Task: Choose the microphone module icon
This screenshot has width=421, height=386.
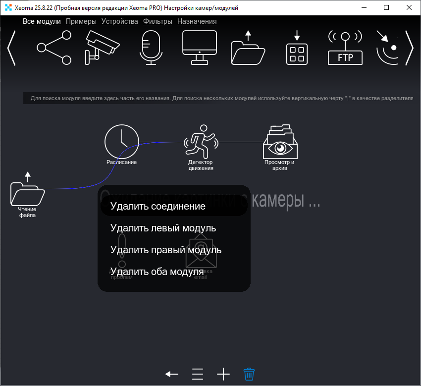Action: point(151,48)
